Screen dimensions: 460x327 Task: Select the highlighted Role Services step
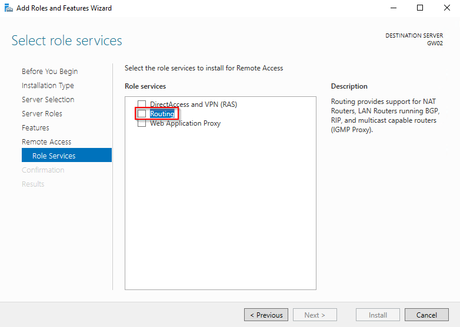click(66, 155)
